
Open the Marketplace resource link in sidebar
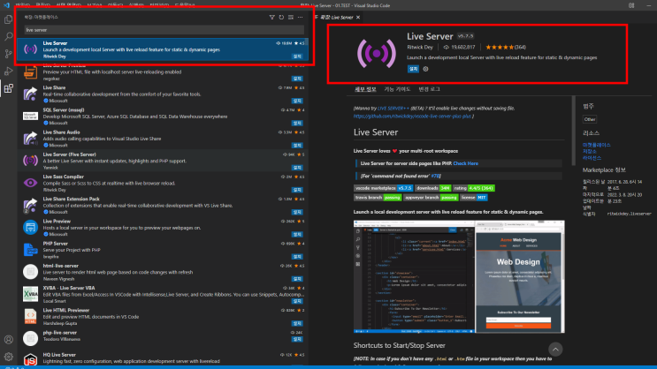click(x=596, y=145)
